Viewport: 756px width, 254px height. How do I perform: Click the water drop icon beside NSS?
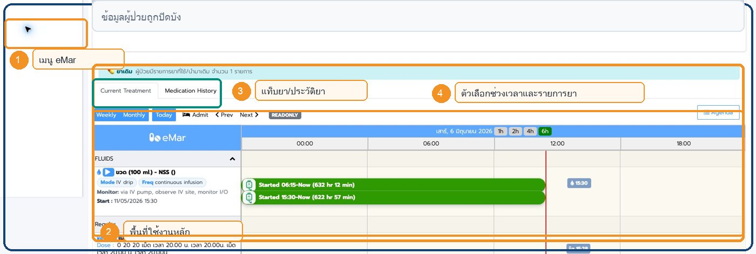[99, 173]
